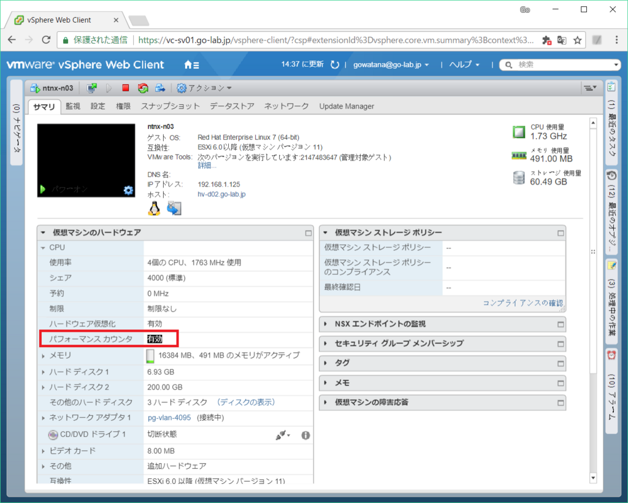The height and width of the screenshot is (503, 628).
Task: Expand the ネットワーク アダプタ 1 row
Action: pos(43,418)
